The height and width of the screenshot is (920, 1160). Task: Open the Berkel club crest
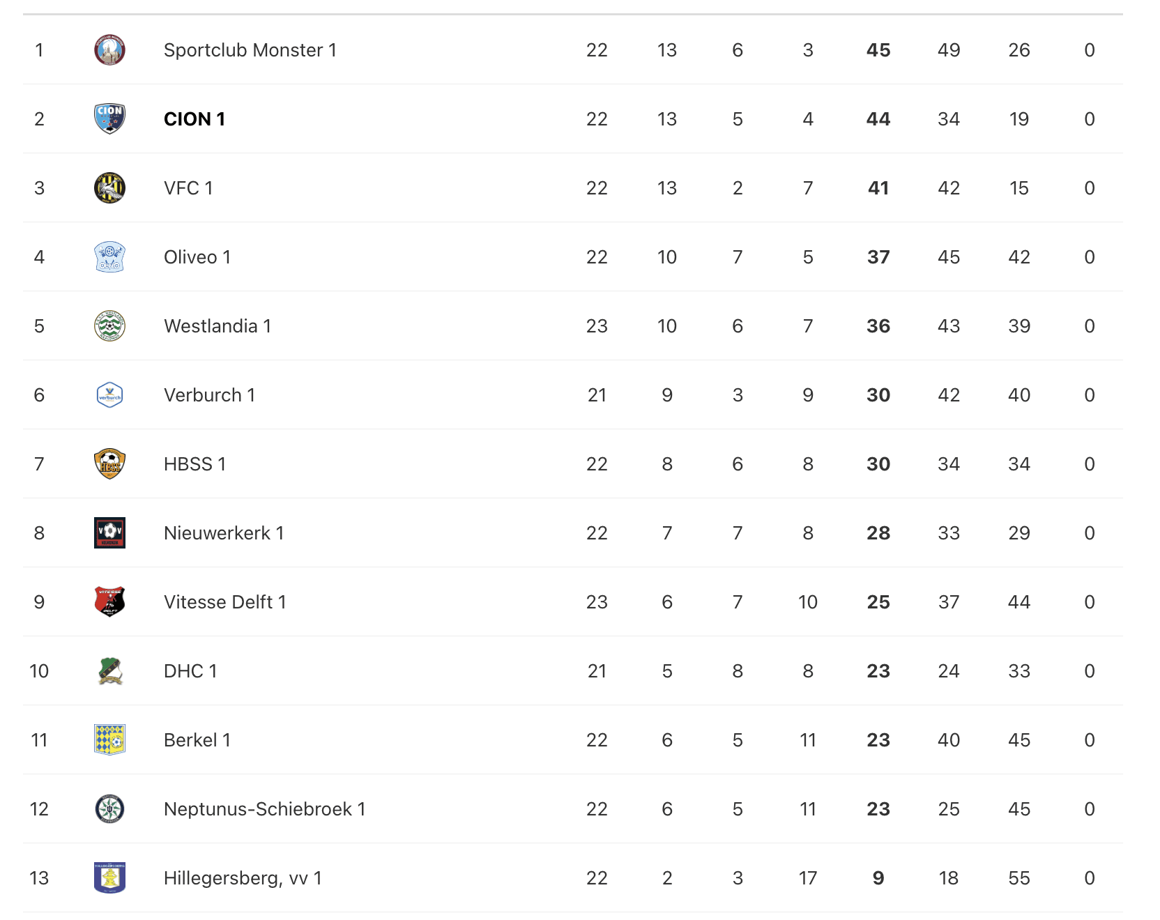point(109,740)
